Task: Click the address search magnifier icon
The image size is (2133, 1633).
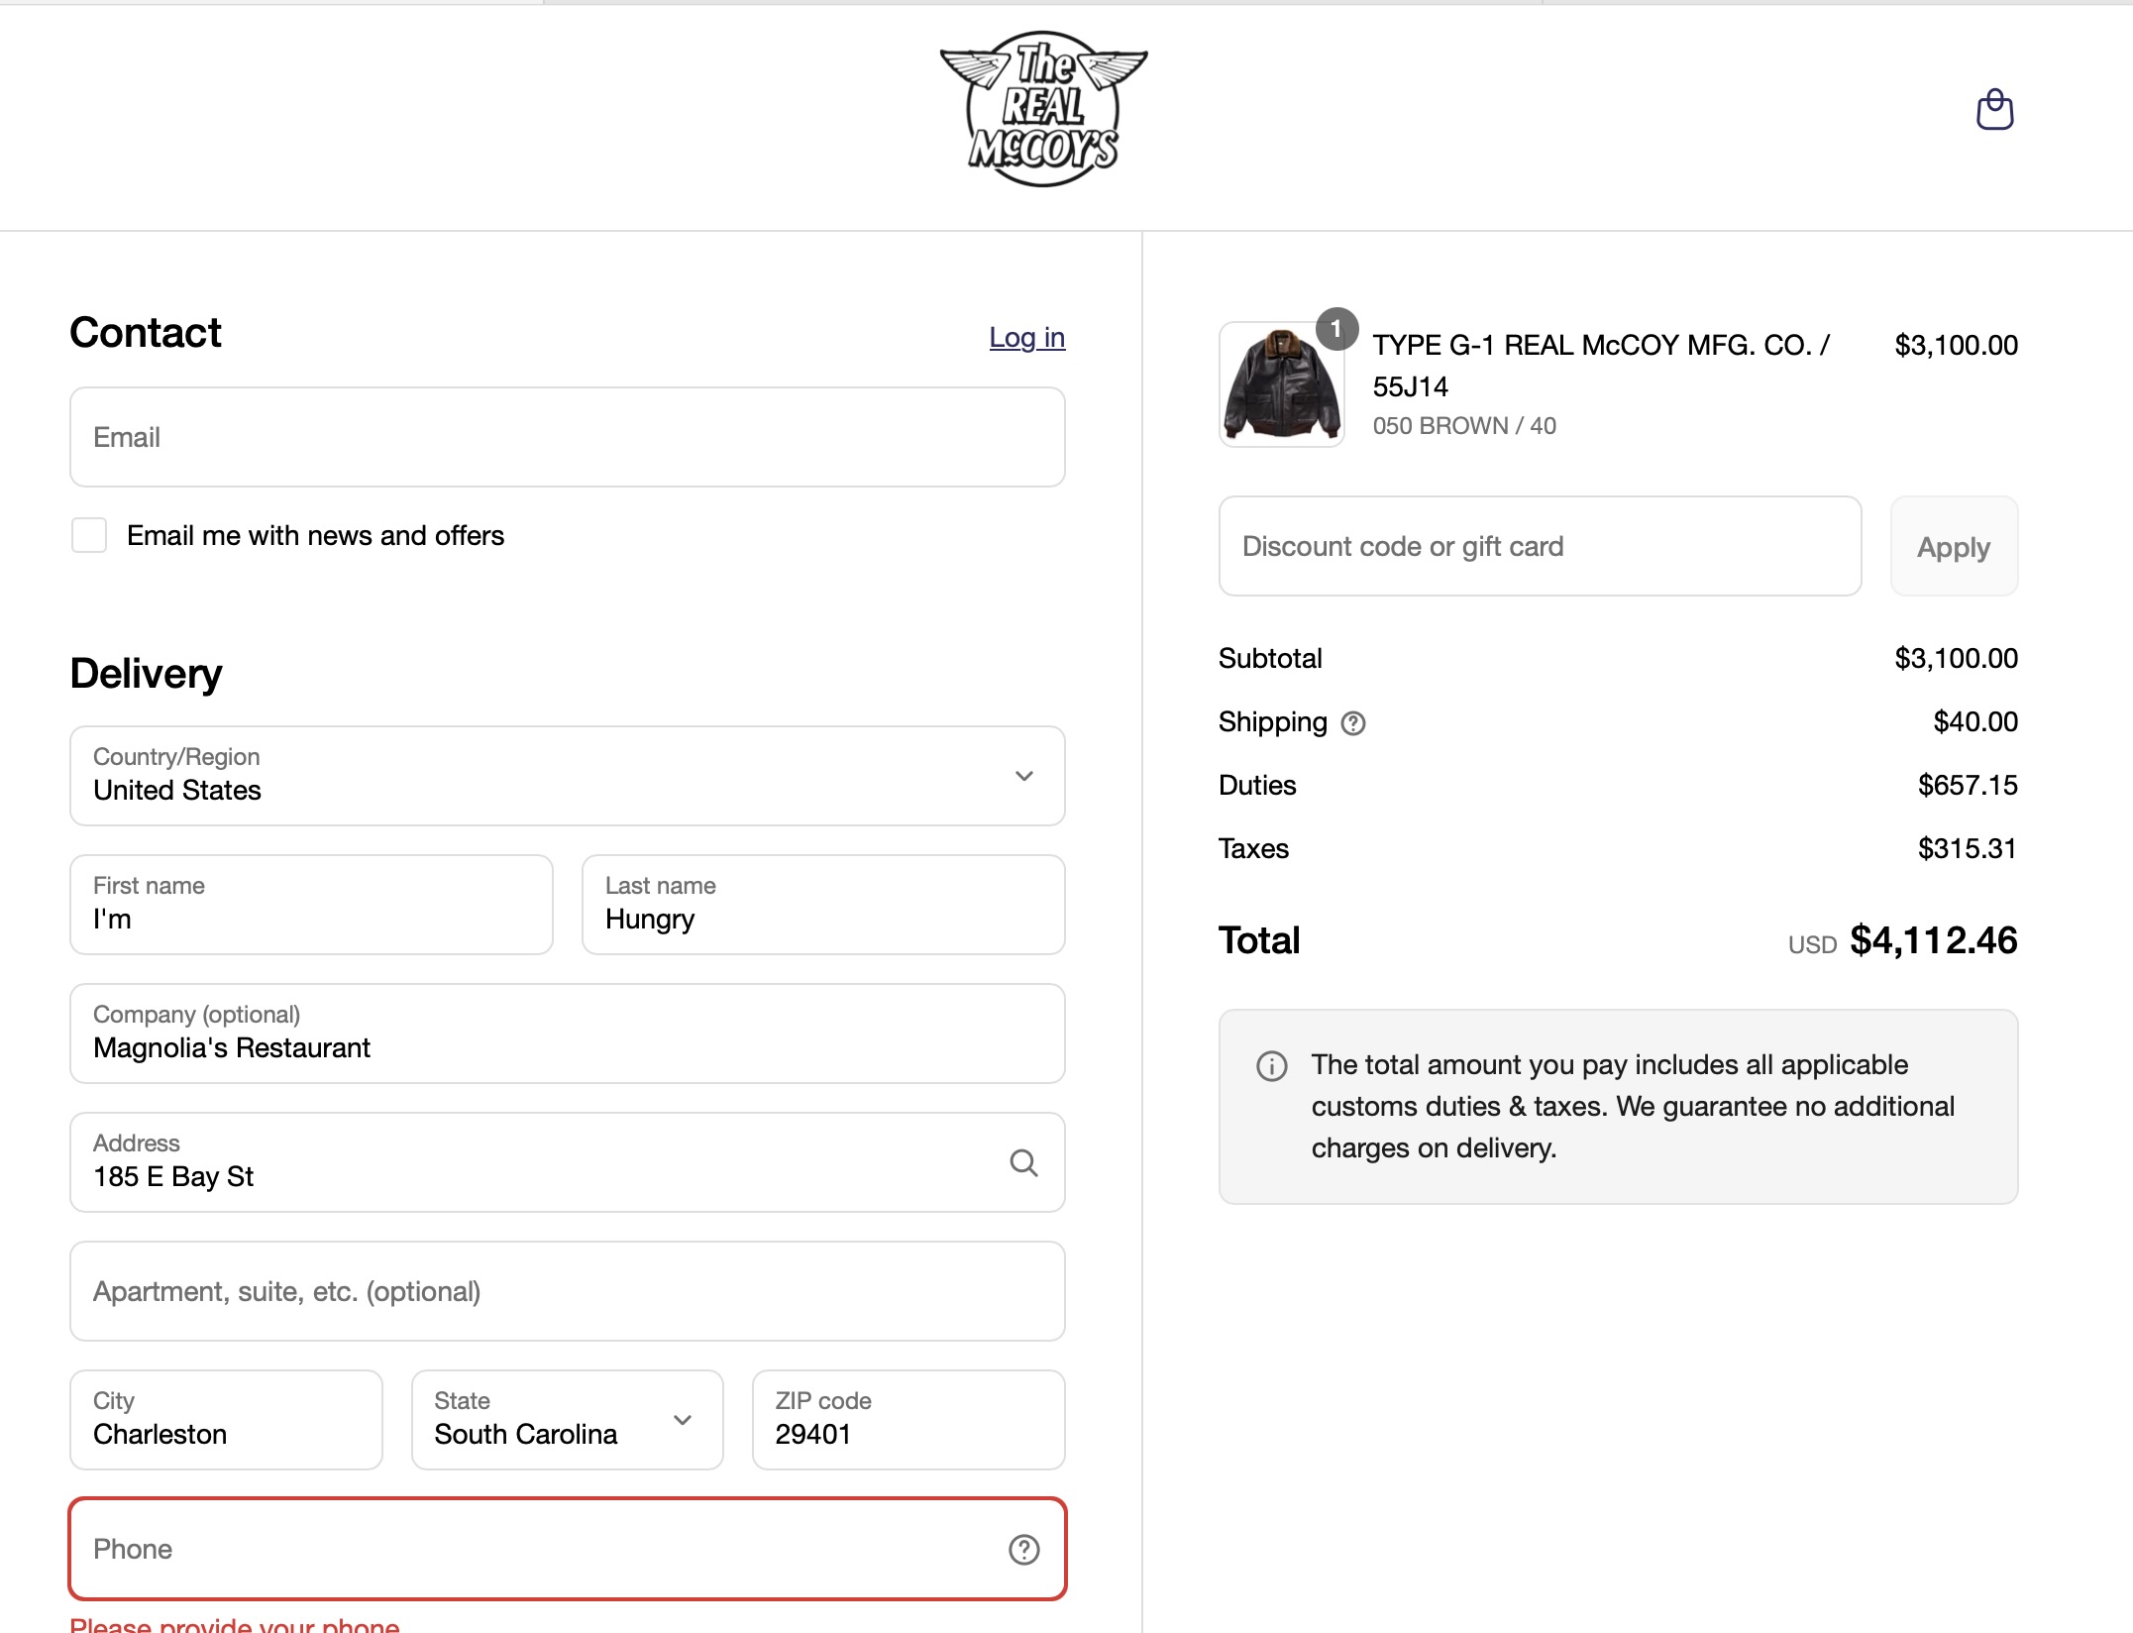Action: [x=1023, y=1162]
